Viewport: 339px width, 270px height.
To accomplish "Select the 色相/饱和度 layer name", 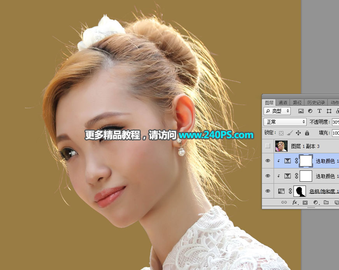I will [324, 191].
